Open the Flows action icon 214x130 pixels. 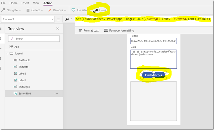[x=95, y=11]
